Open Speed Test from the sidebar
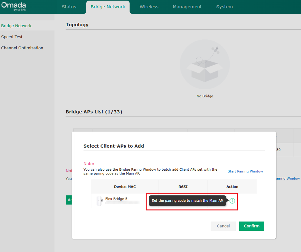The height and width of the screenshot is (252, 301). tap(12, 37)
